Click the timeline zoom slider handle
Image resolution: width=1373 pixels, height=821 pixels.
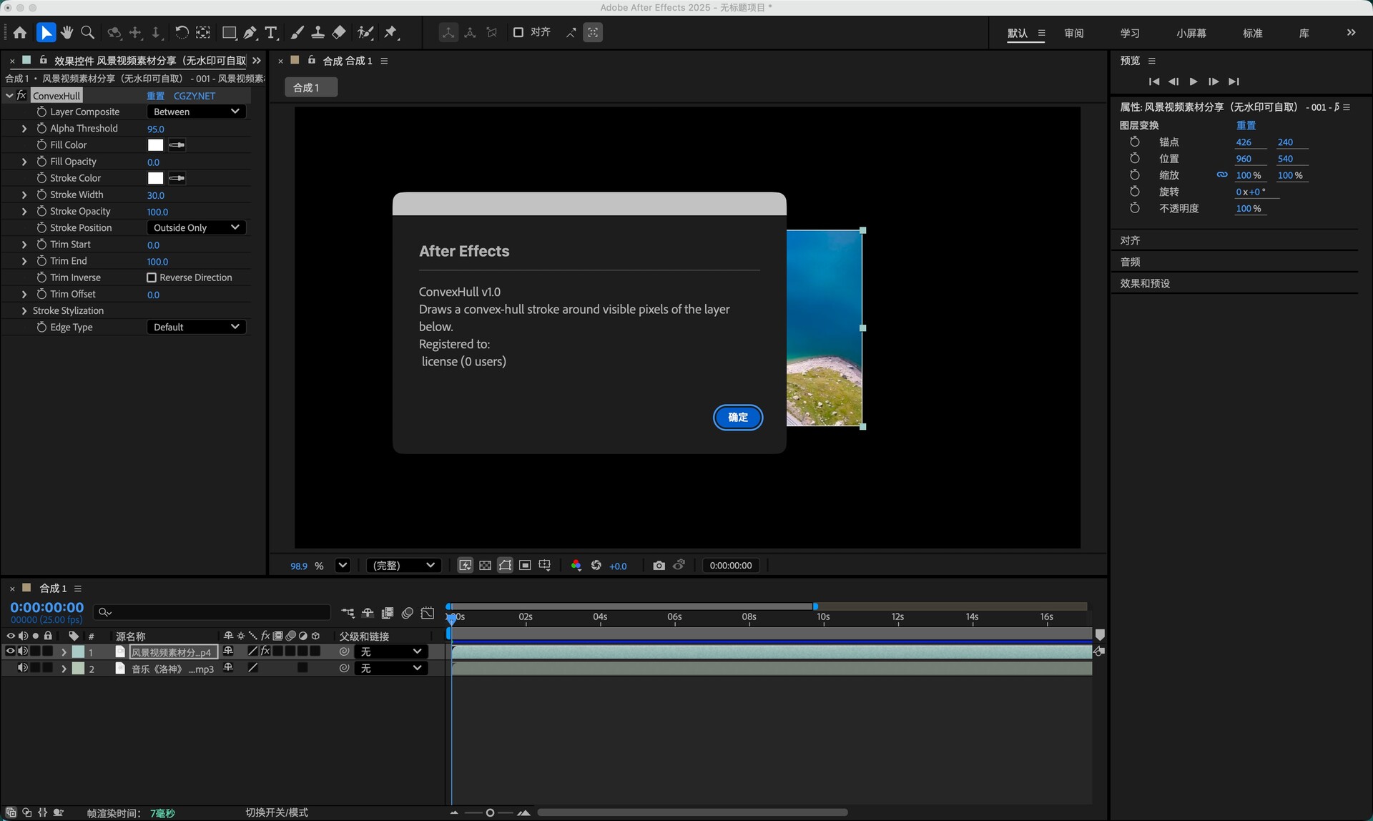point(490,813)
